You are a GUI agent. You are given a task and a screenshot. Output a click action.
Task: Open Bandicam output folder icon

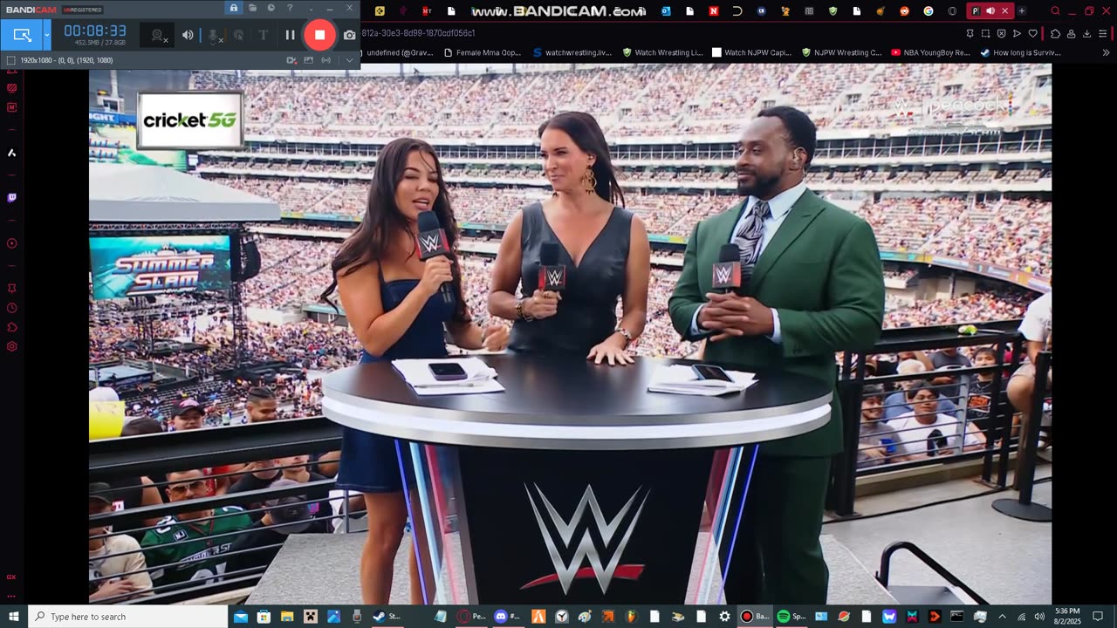[x=252, y=8]
